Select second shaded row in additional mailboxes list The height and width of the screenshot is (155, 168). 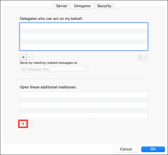point(84,100)
